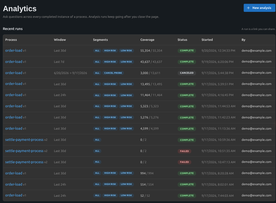Open the canceled order-load run link

pyautogui.click(x=14, y=73)
